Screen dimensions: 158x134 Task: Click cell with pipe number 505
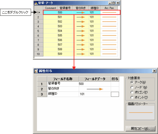click(65, 36)
